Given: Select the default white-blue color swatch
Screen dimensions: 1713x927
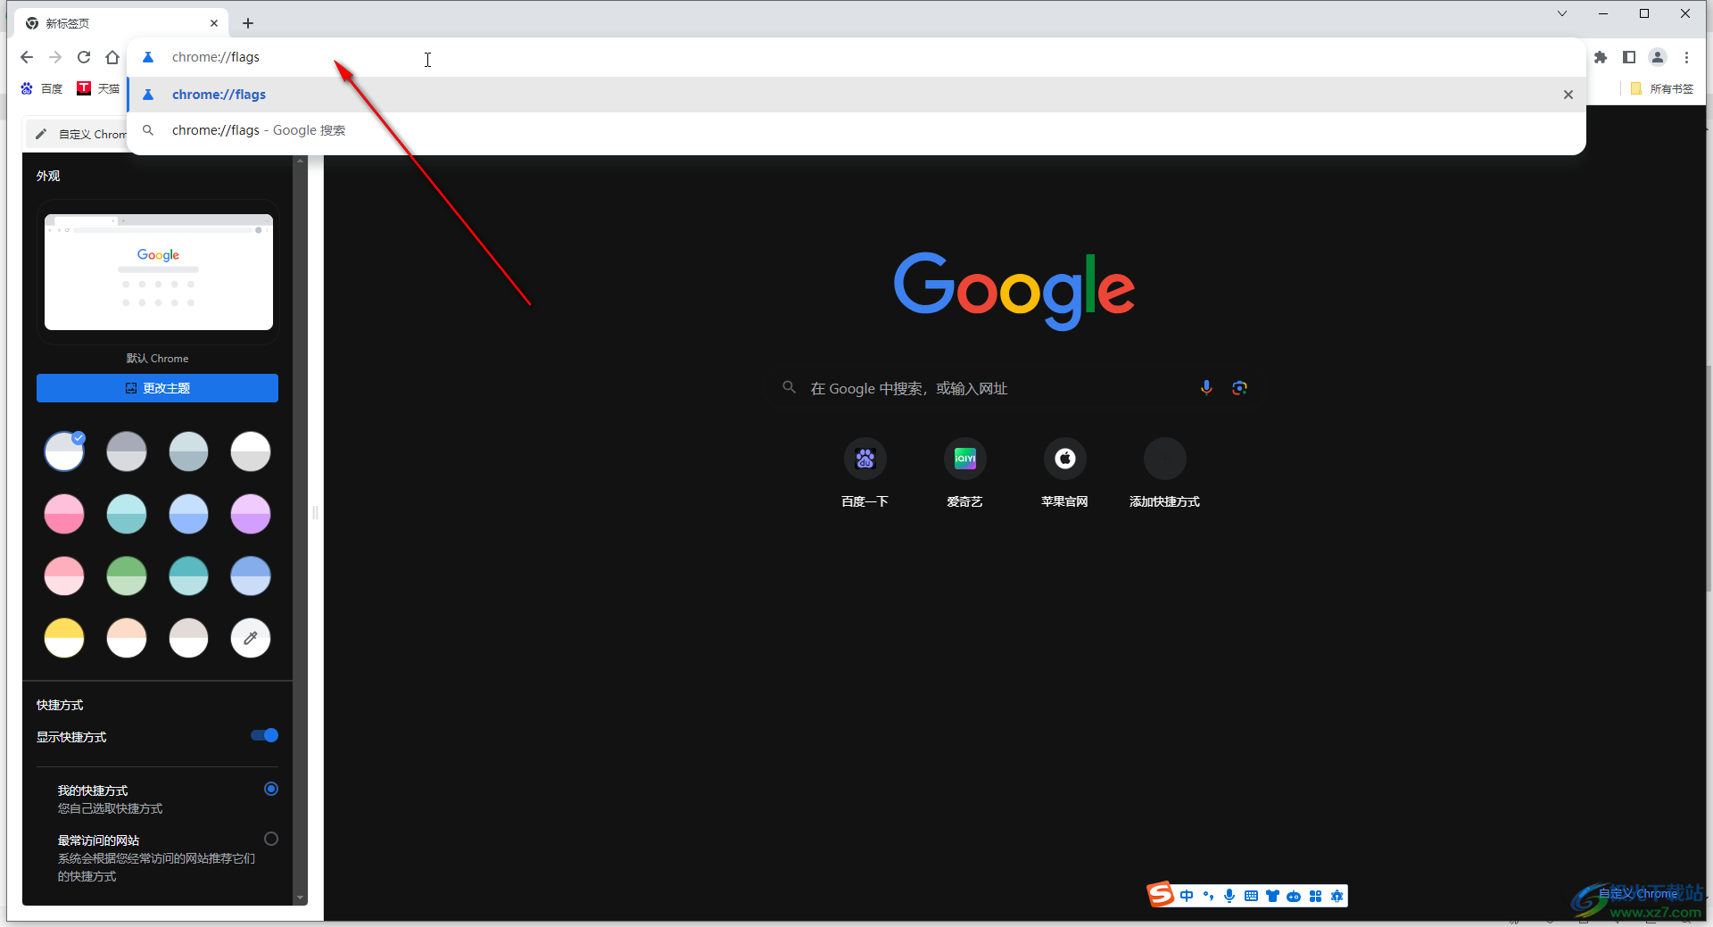Looking at the screenshot, I should [x=64, y=451].
